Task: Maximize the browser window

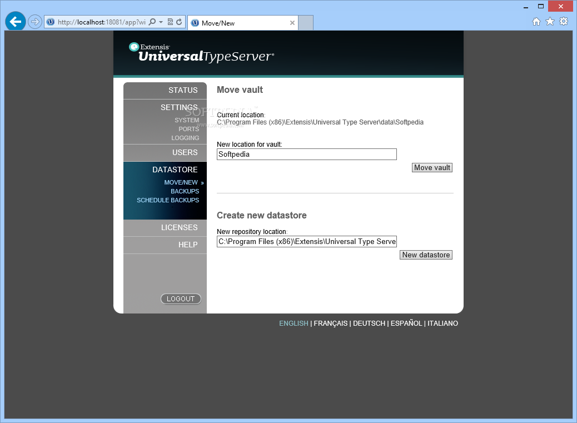Action: [540, 6]
